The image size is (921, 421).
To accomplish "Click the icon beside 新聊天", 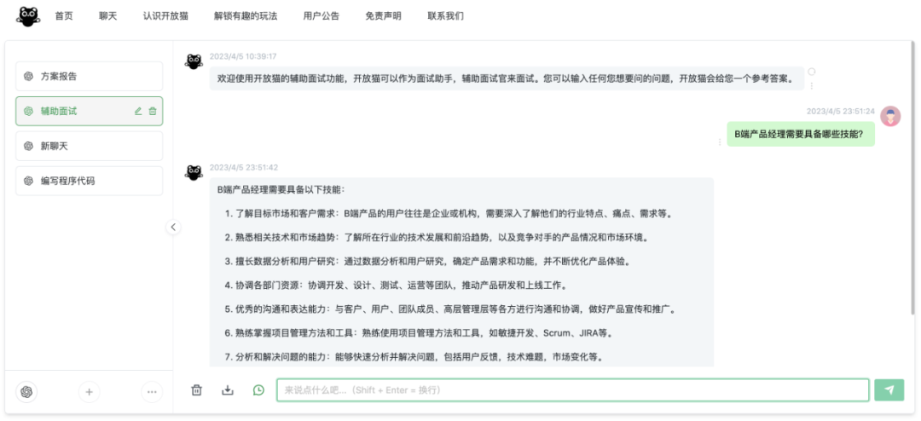I will tap(28, 147).
